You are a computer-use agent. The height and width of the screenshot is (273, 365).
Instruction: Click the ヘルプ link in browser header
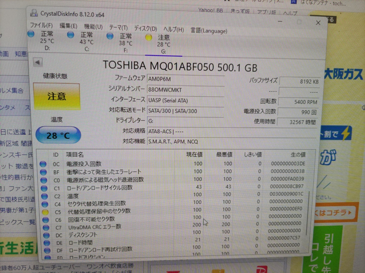pos(290,13)
